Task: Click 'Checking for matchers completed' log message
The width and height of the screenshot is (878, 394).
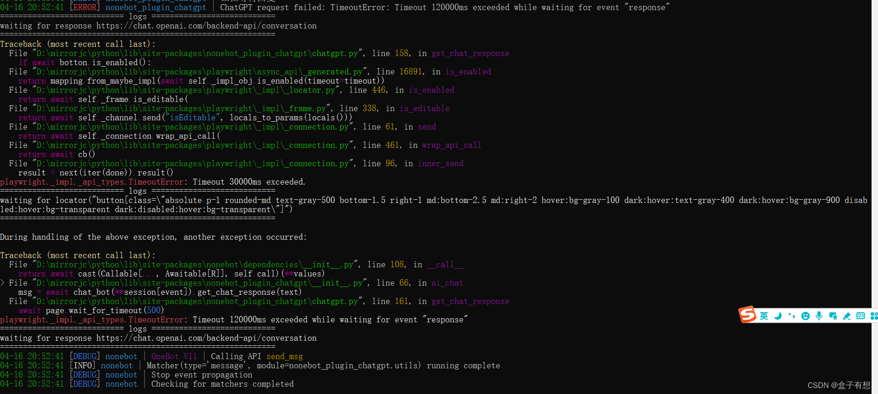Action: coord(223,384)
